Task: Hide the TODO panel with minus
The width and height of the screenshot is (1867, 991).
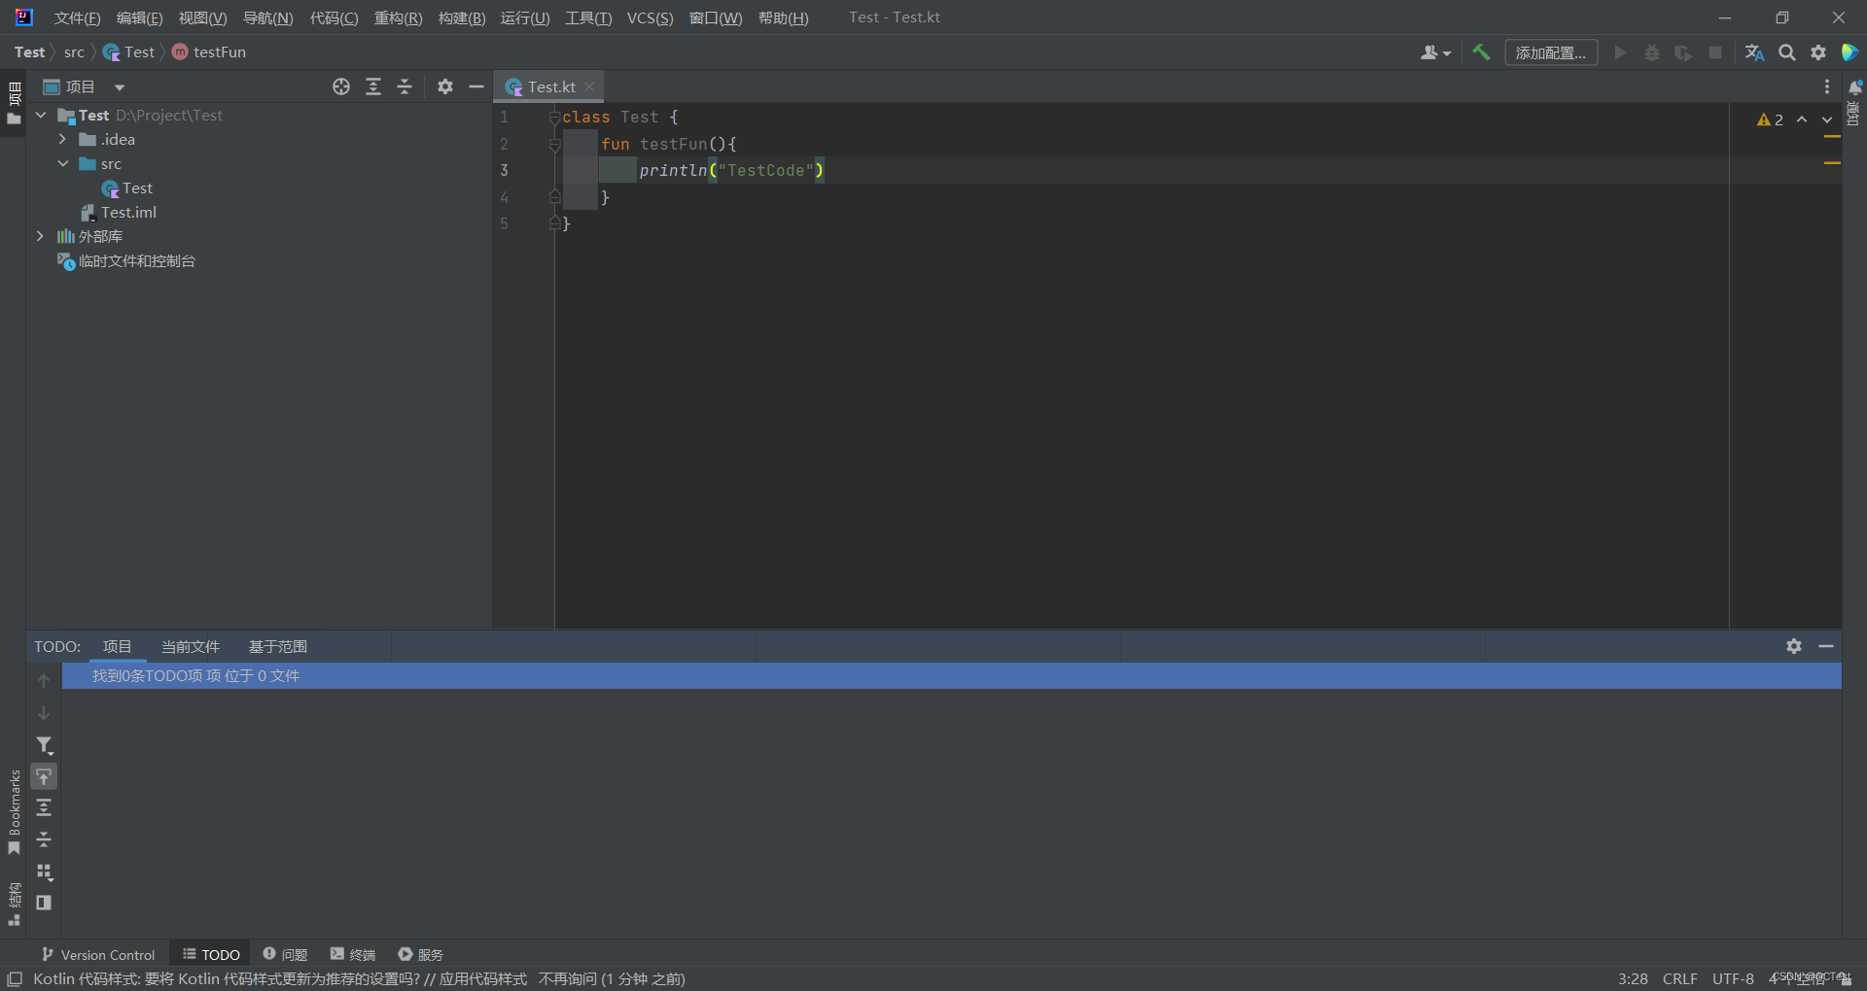Action: [1826, 646]
